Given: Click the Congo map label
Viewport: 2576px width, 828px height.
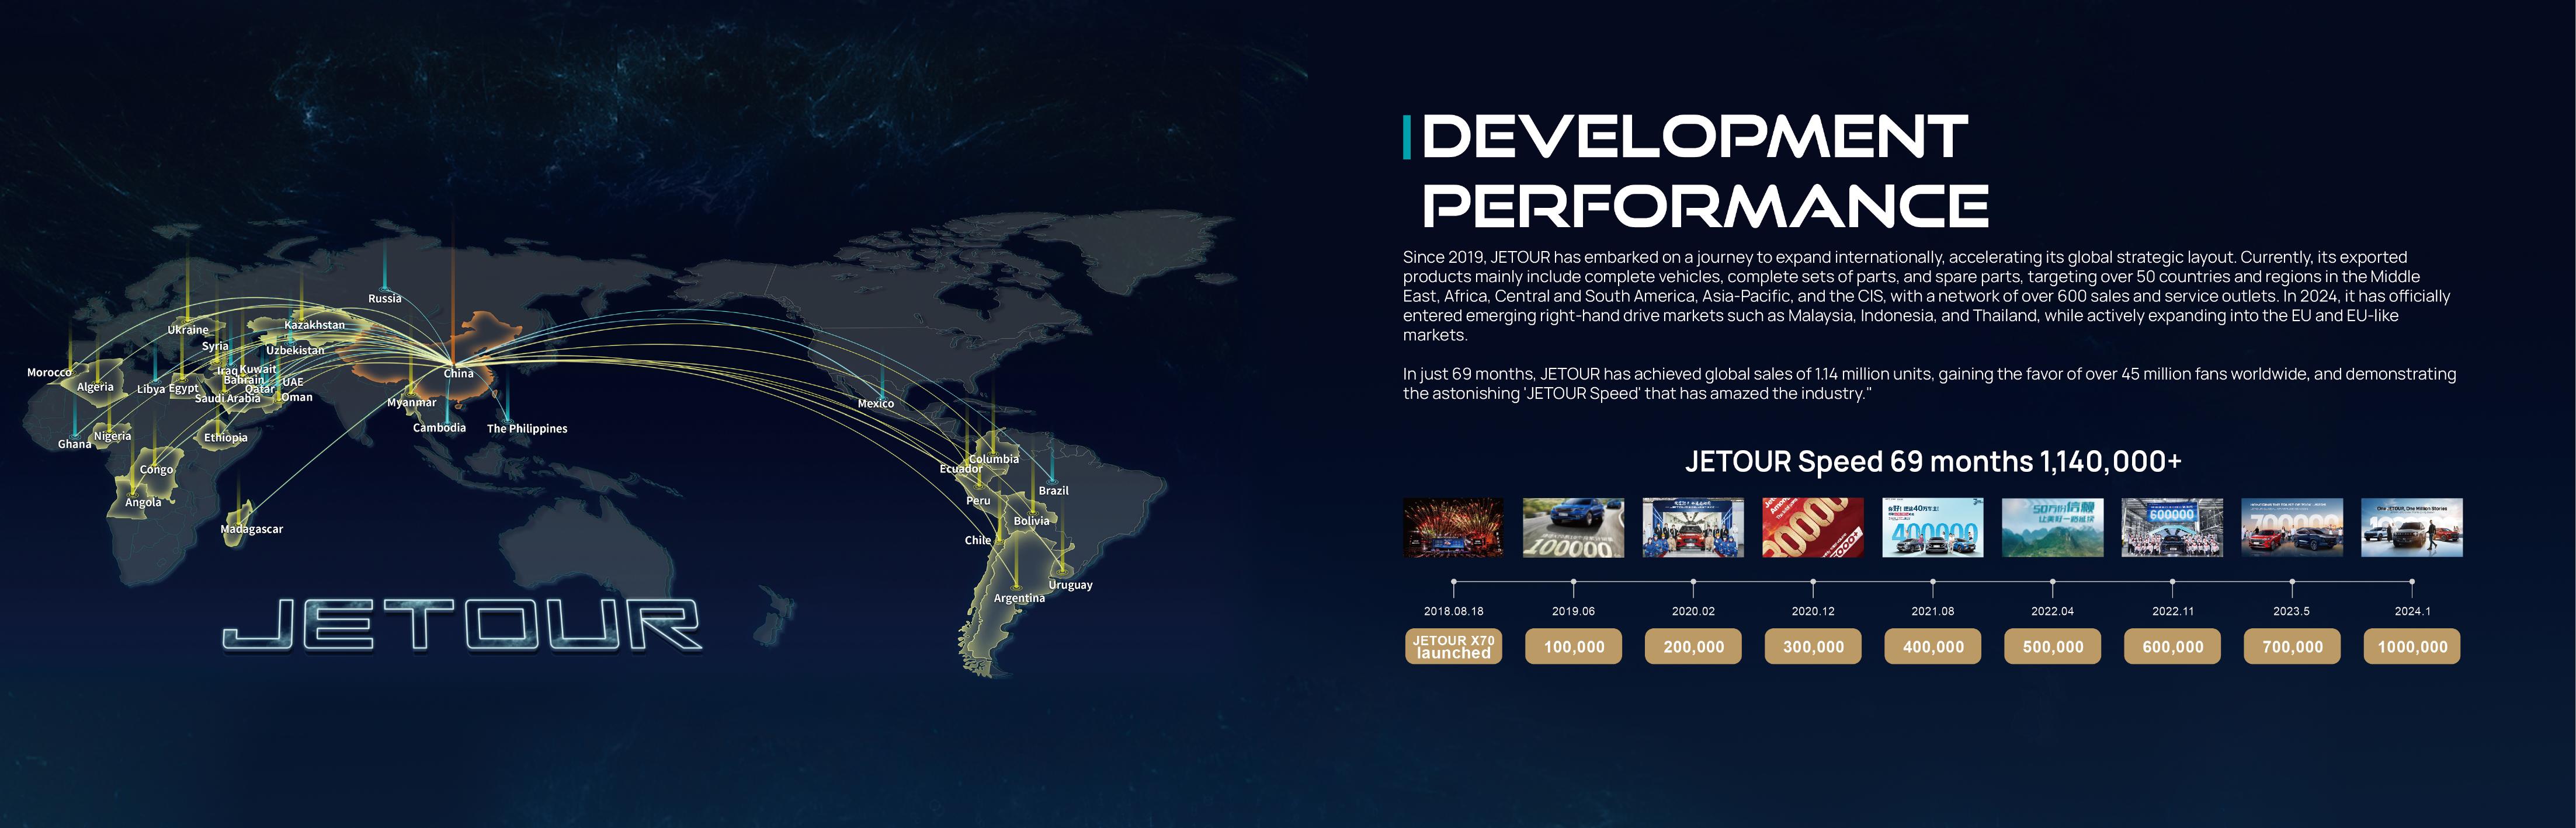Looking at the screenshot, I should [x=156, y=469].
